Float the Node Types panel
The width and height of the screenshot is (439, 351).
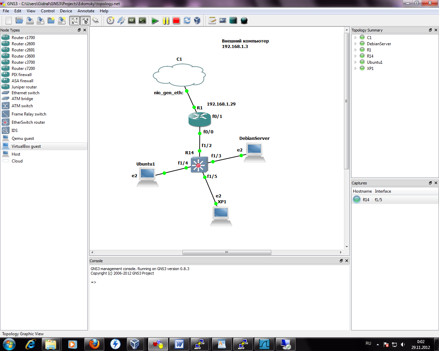click(x=79, y=30)
